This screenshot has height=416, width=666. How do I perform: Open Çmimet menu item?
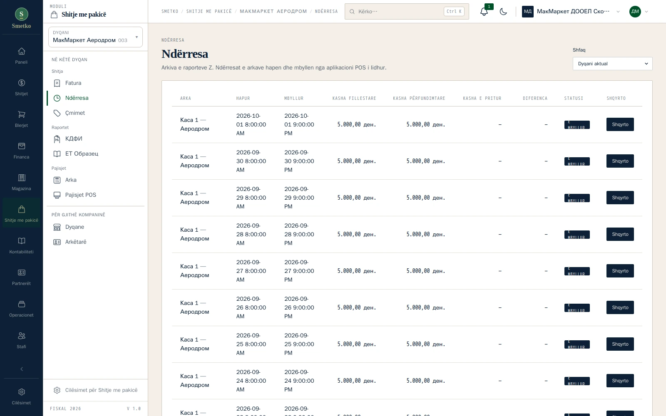coord(95,113)
